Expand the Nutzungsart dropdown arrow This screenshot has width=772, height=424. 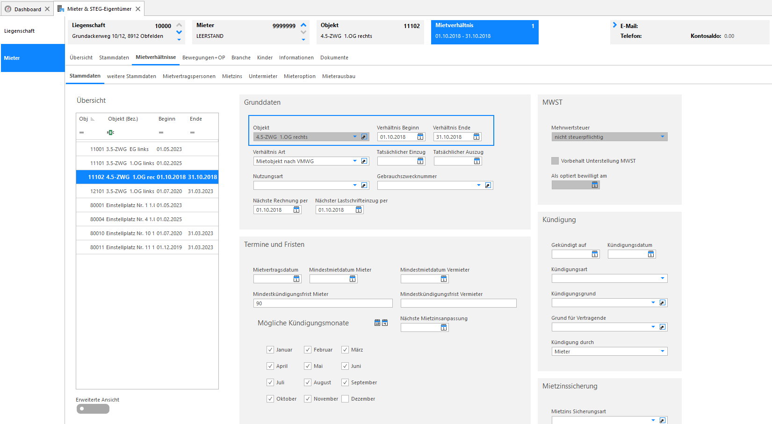coord(355,186)
